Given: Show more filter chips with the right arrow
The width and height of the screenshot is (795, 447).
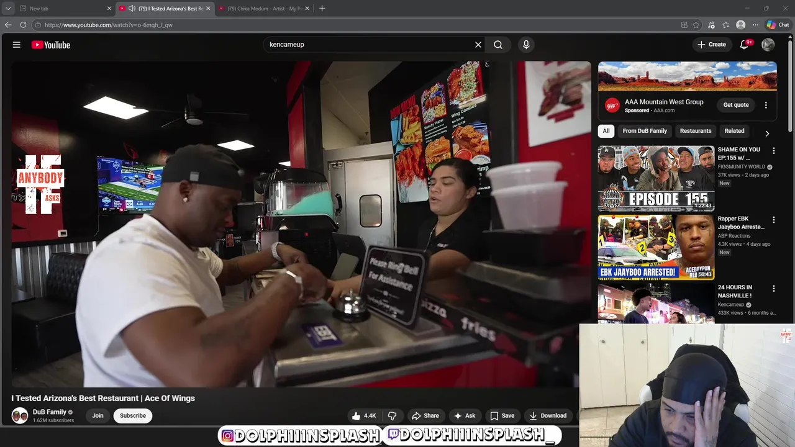Looking at the screenshot, I should click(767, 133).
